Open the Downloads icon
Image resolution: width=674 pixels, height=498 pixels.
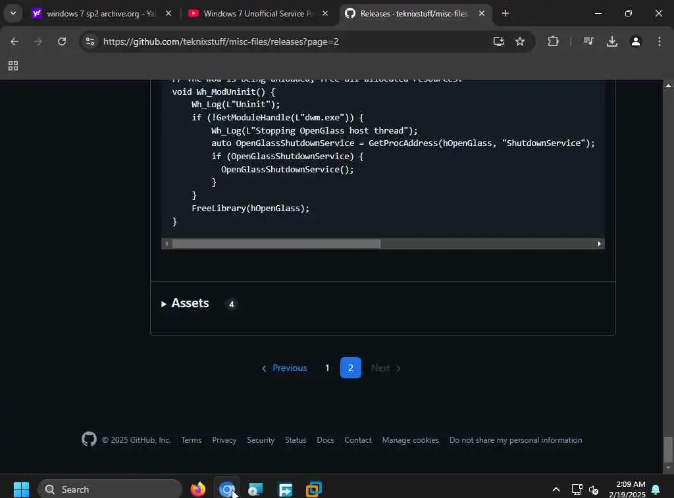612,41
